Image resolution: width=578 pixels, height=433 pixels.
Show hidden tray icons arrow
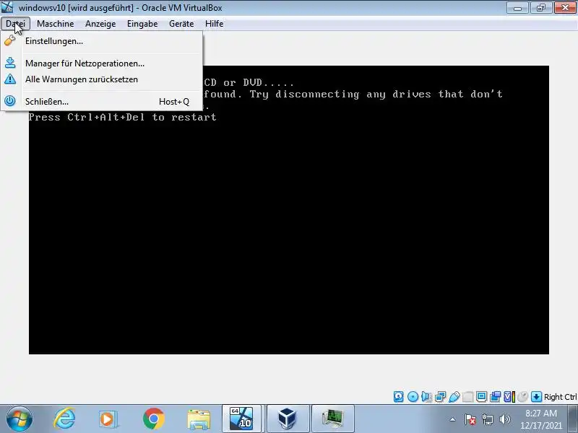[452, 419]
